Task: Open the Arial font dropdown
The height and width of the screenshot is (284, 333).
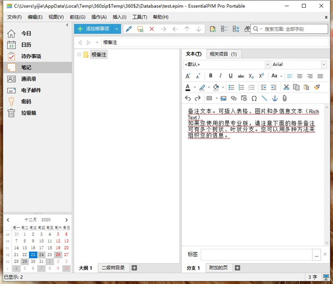Action: click(324, 64)
